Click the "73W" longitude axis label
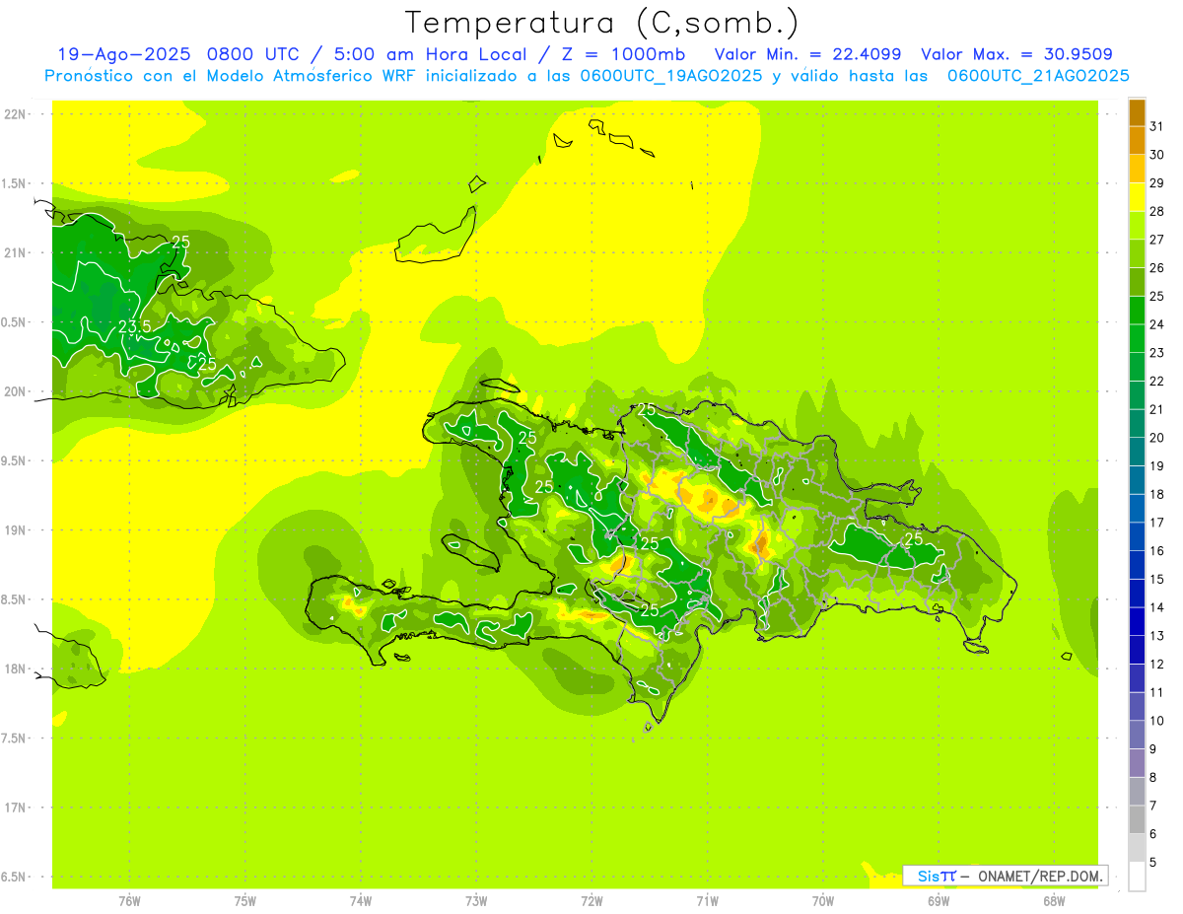This screenshot has height=914, width=1183. [x=476, y=901]
